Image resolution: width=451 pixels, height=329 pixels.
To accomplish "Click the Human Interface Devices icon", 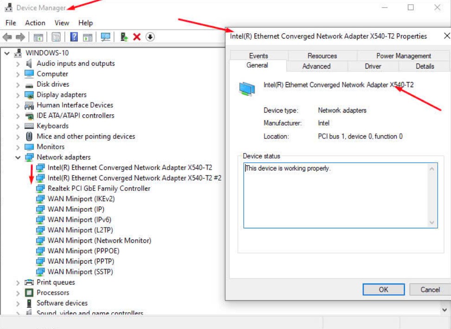I will click(x=29, y=106).
